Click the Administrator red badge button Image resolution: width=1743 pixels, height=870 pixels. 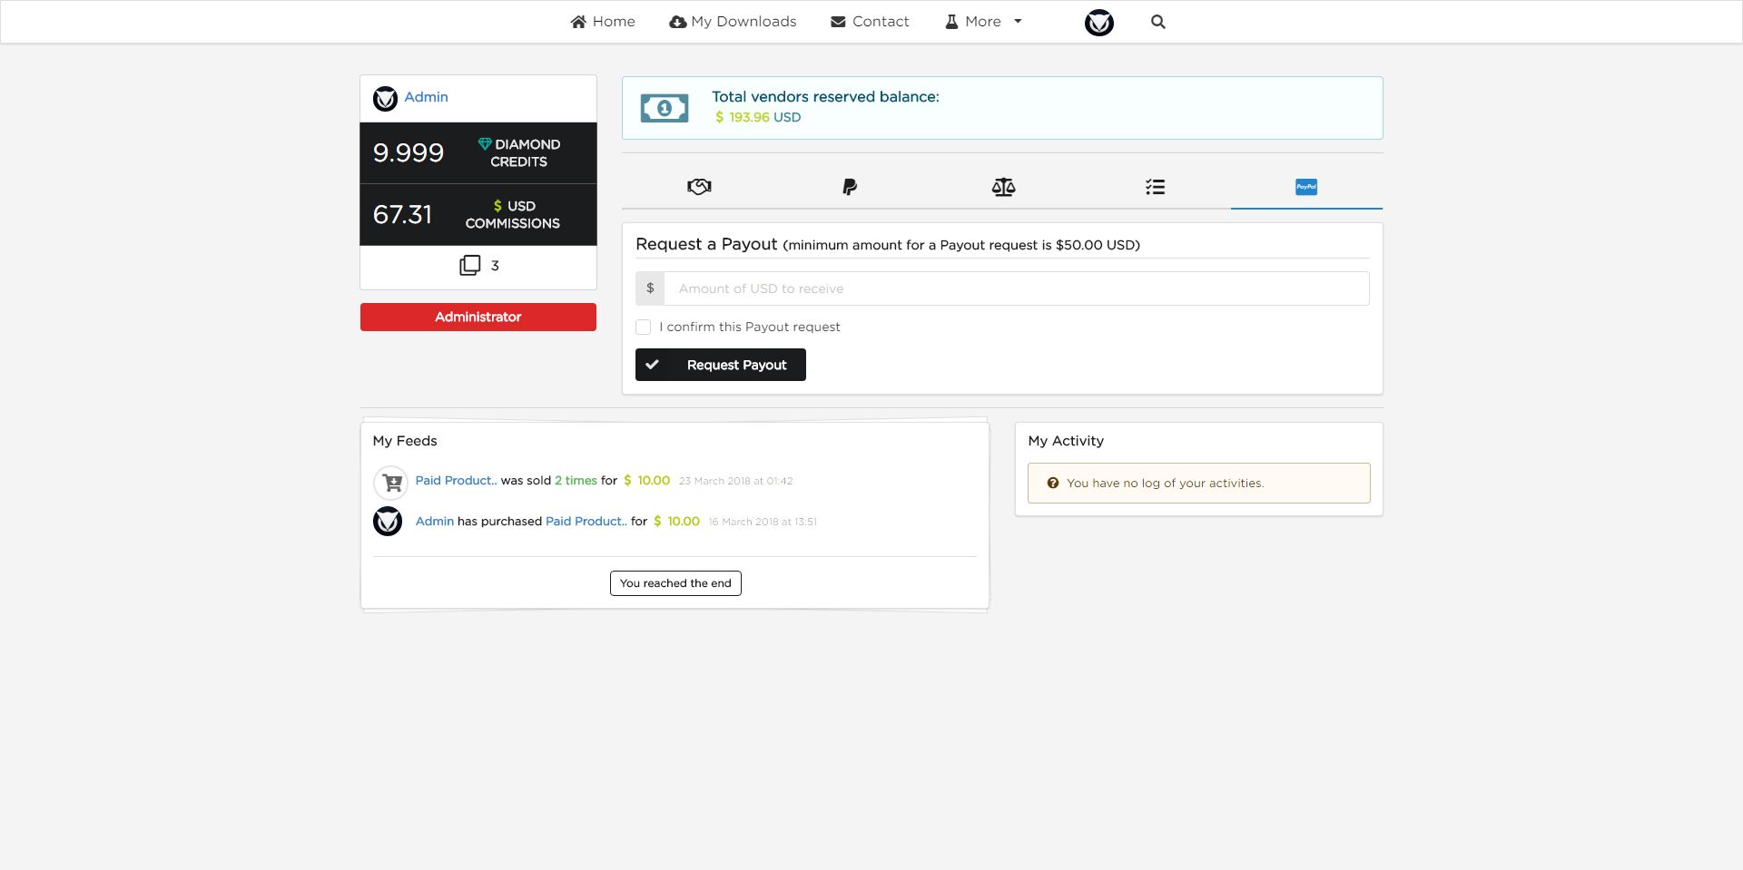click(x=478, y=317)
